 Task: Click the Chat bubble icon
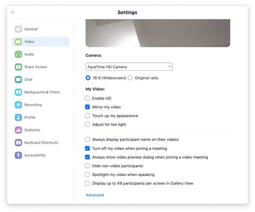coord(18,79)
